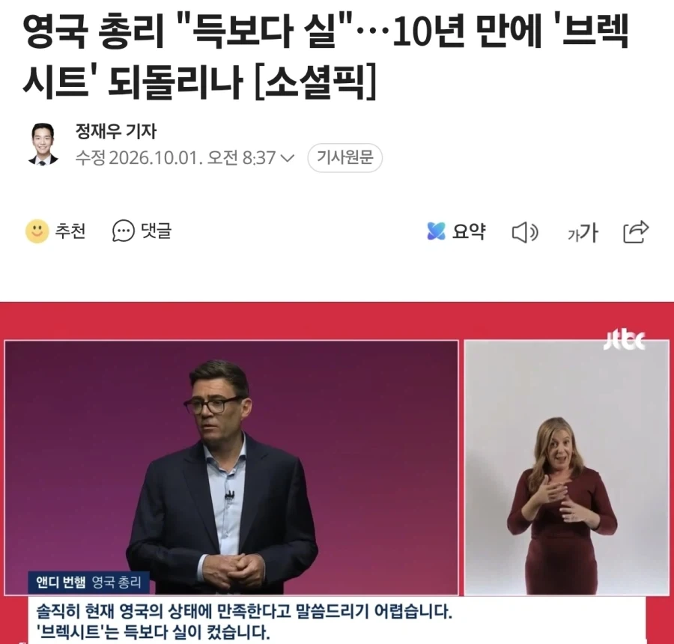Viewport: 674px width, 644px height.
Task: Share the article via share icon
Action: 636,231
